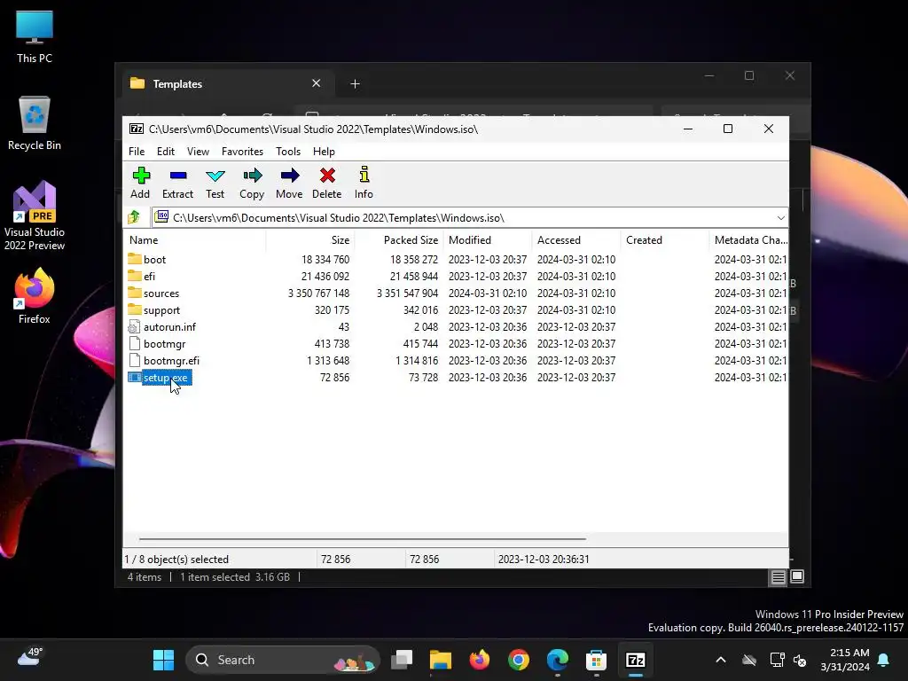Open This PC desktop icon
Viewport: 908px width, 681px height.
[x=35, y=37]
